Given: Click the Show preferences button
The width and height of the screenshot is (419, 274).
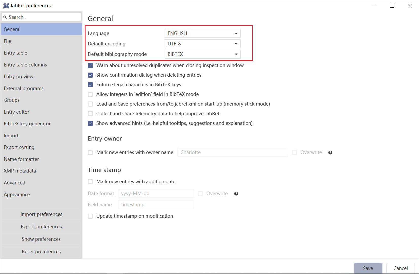Looking at the screenshot, I should point(41,239).
